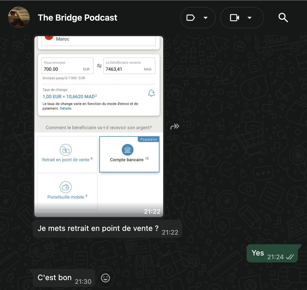
Task: Forward the money transfer screenshot message
Action: (x=175, y=127)
